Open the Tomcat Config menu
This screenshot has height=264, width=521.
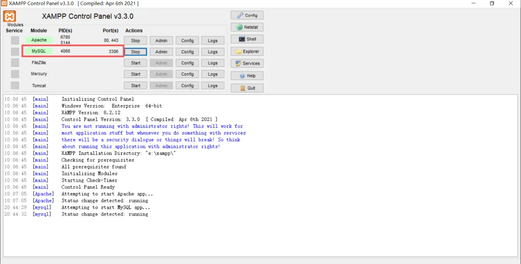pyautogui.click(x=187, y=86)
